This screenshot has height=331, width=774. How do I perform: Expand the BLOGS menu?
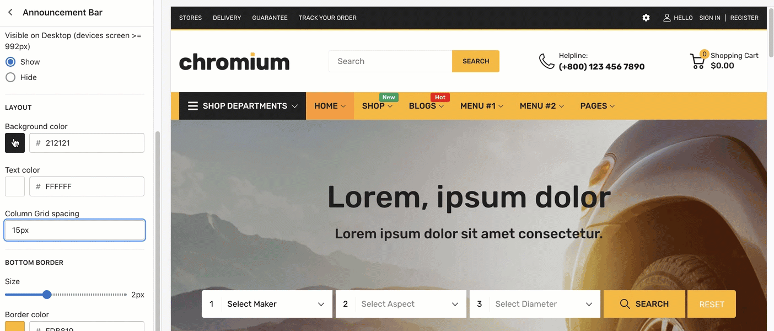point(427,106)
